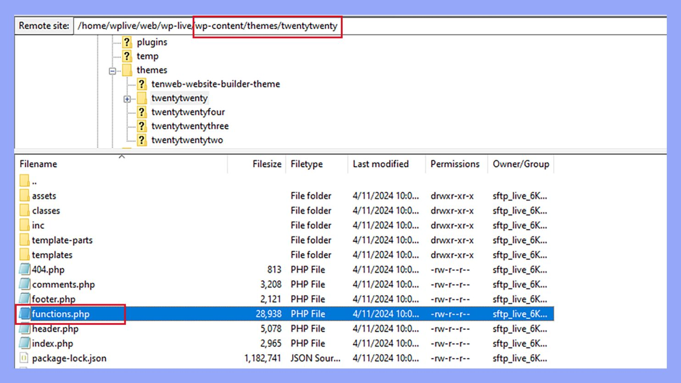Expand the twentytwenty tree node
Screen dimensions: 681x383
[x=127, y=99]
